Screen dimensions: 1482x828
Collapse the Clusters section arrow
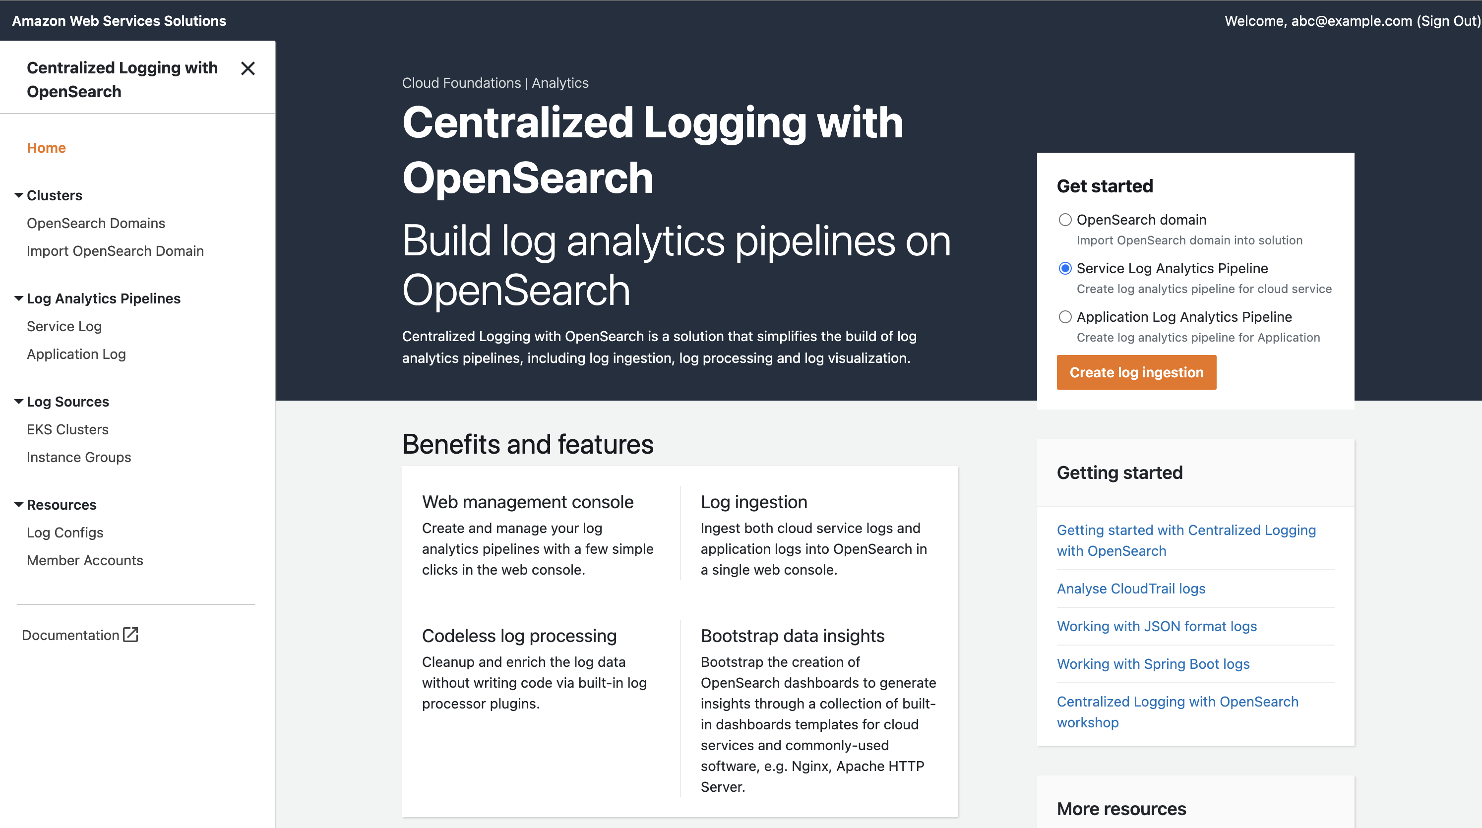click(19, 195)
